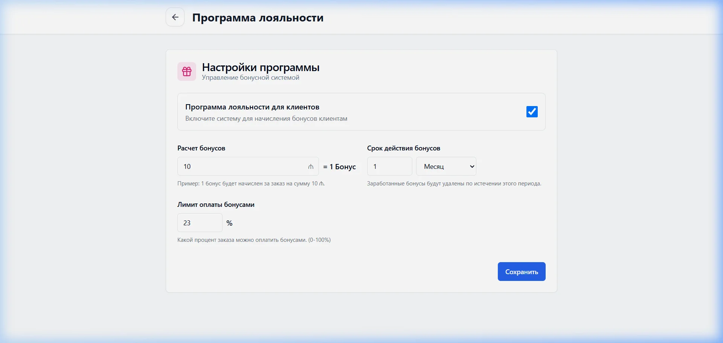Click the Сохранить button

[x=522, y=272]
